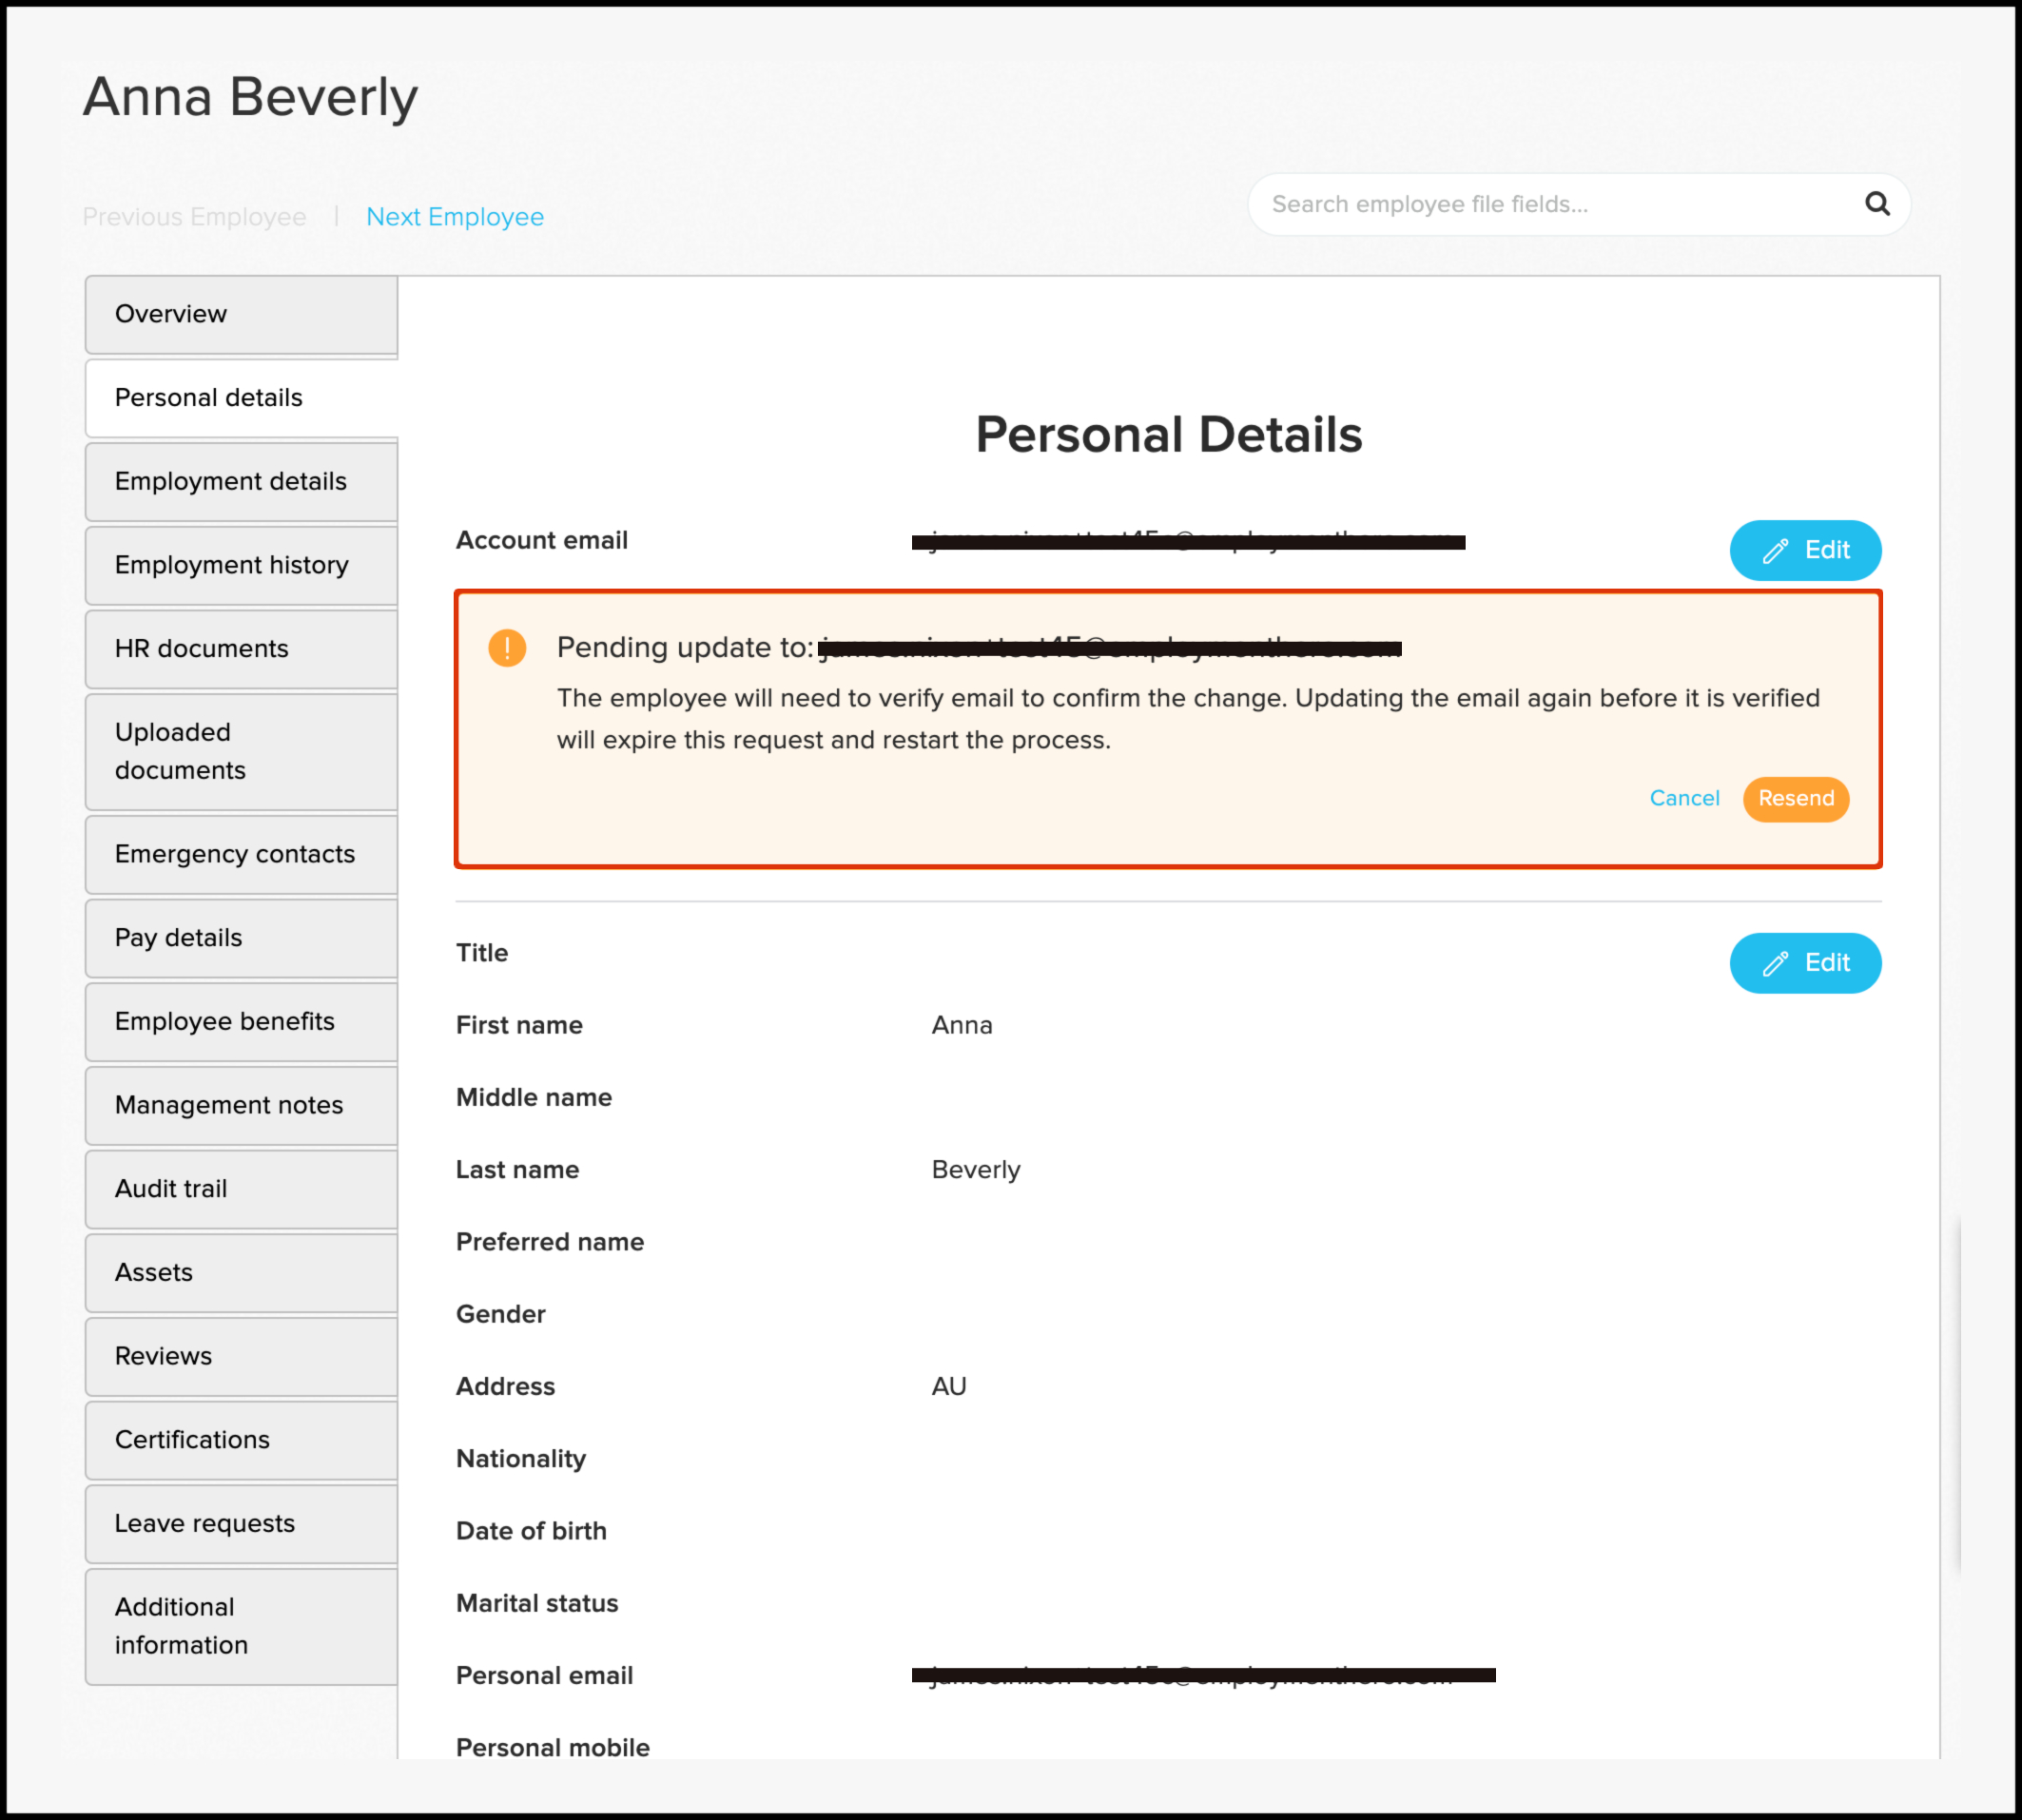Open the Certifications tab

(x=242, y=1440)
